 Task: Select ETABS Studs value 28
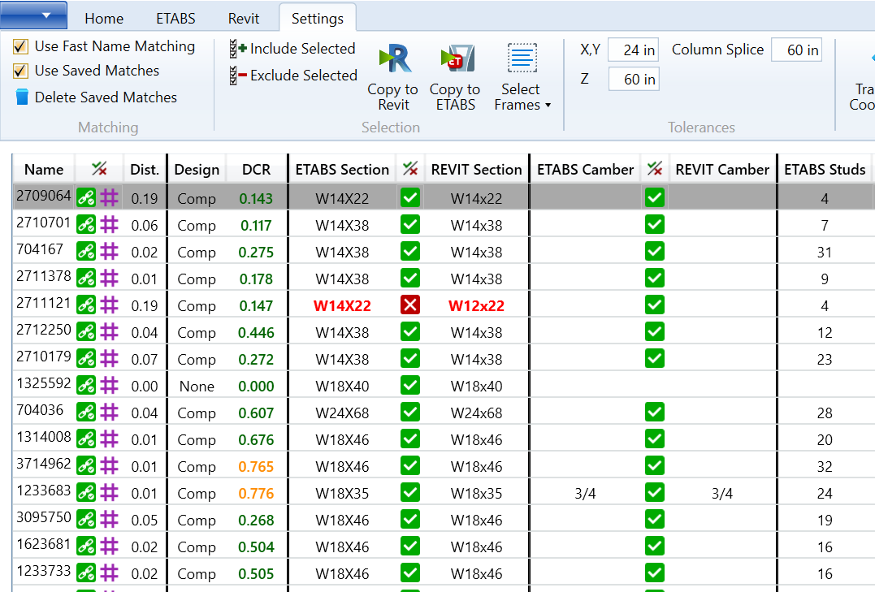(824, 413)
